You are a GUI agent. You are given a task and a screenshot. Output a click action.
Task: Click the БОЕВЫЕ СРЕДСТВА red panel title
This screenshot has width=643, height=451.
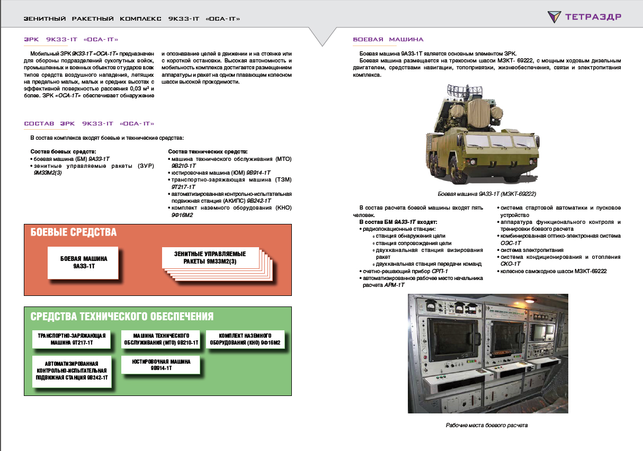pos(73,233)
